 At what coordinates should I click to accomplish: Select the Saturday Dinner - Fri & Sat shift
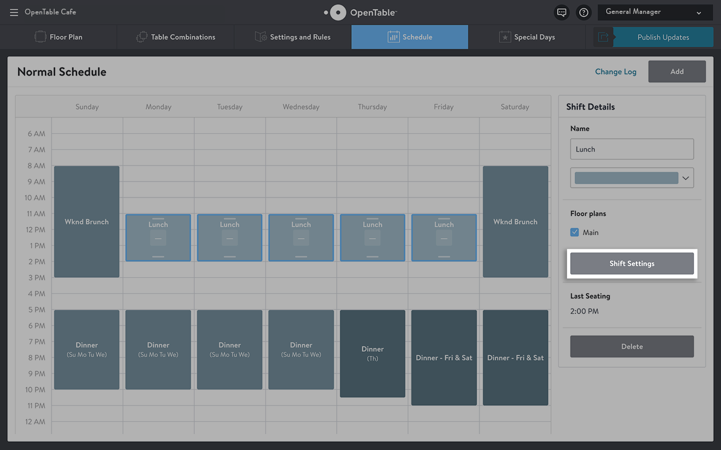[x=516, y=357]
